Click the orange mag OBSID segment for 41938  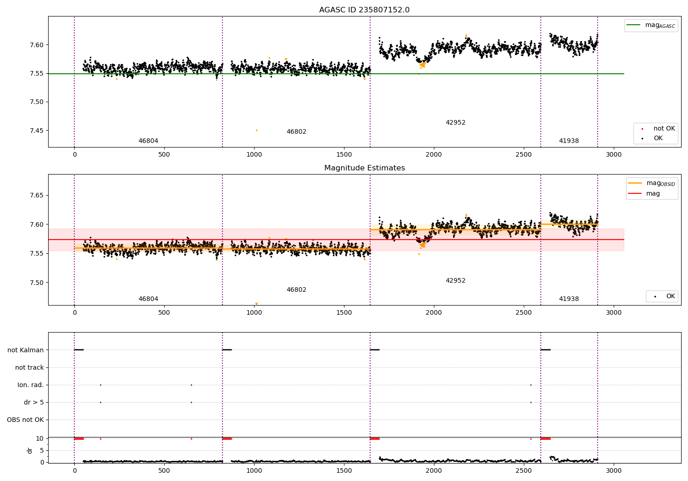click(569, 224)
